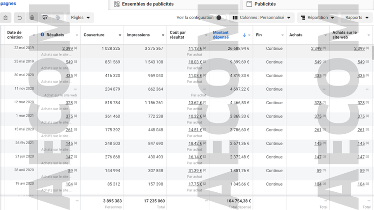This screenshot has width=374, height=210.
Task: Click the A/B test icon in toolbar
Action: pyautogui.click(x=45, y=18)
